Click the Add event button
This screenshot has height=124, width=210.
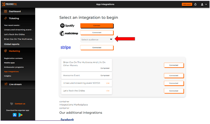187,4
